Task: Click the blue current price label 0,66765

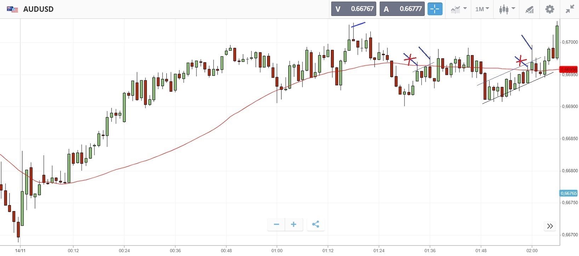Action: 568,193
